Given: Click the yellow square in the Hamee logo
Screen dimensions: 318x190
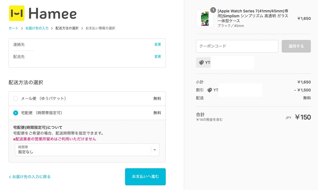Looking at the screenshot, I should pyautogui.click(x=17, y=13).
